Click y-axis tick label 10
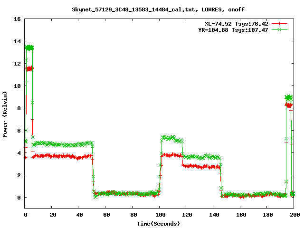Screen dimensions: 304x228 coord(17,86)
